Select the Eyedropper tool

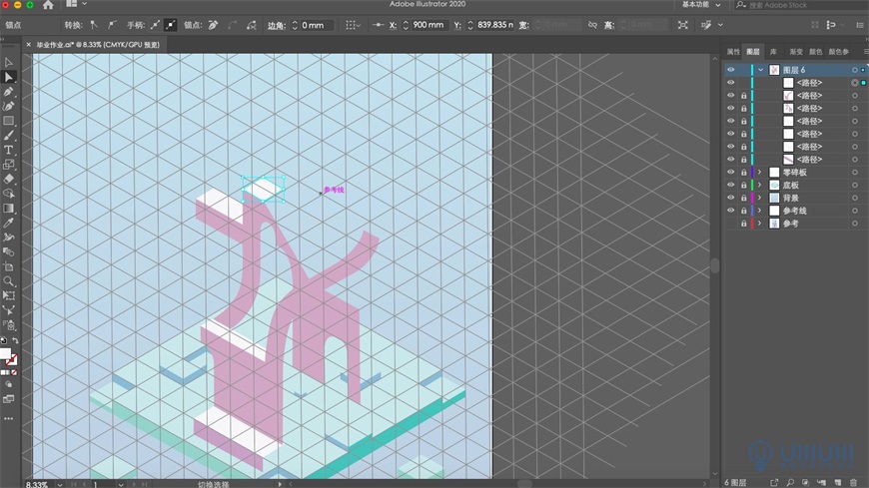(x=8, y=223)
